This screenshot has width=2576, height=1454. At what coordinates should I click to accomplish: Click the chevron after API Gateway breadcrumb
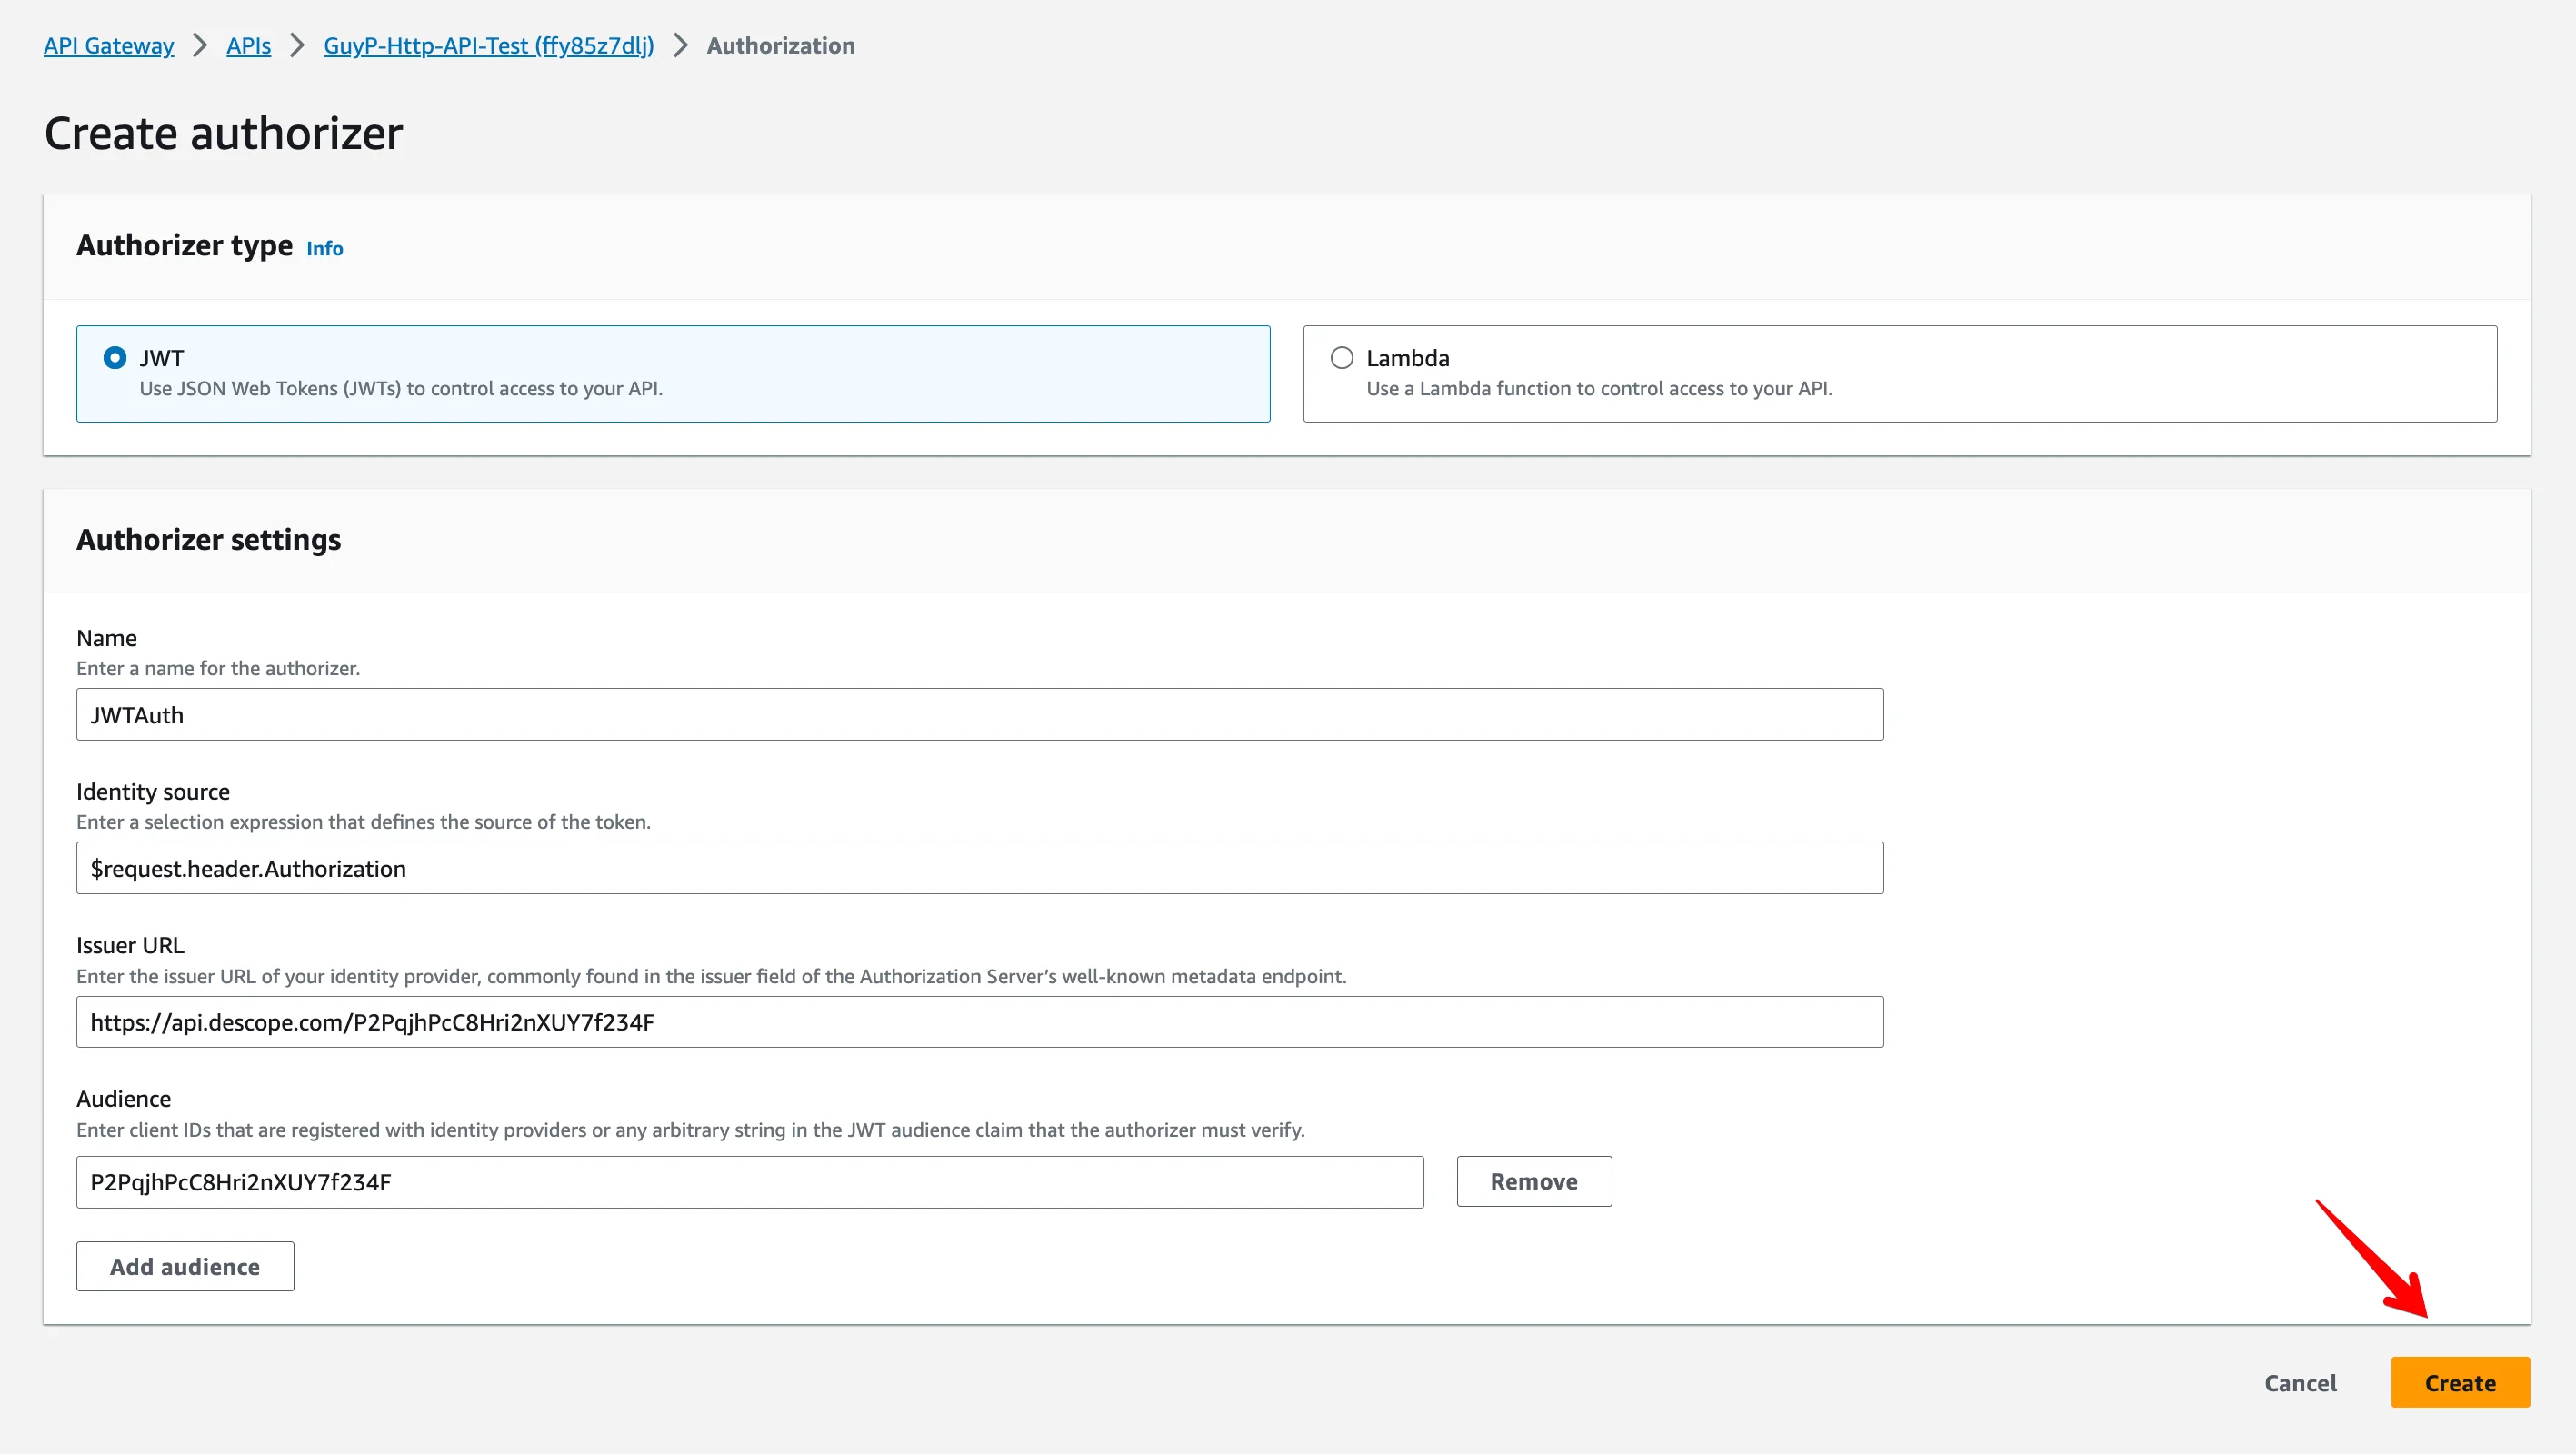click(200, 46)
